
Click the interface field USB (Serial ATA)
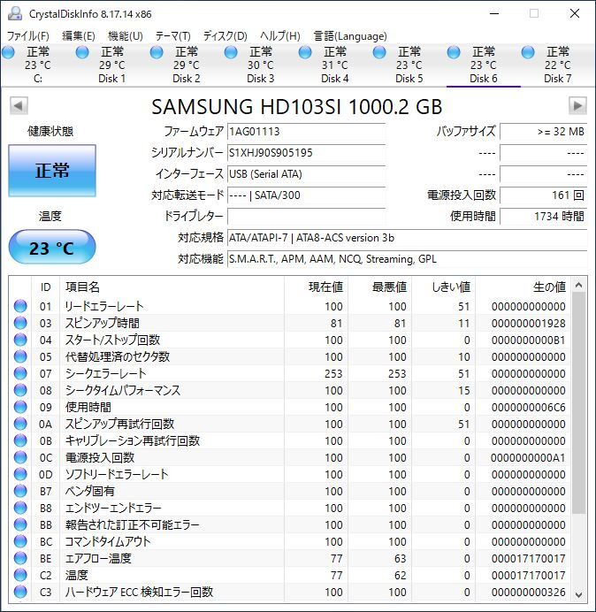pos(306,173)
